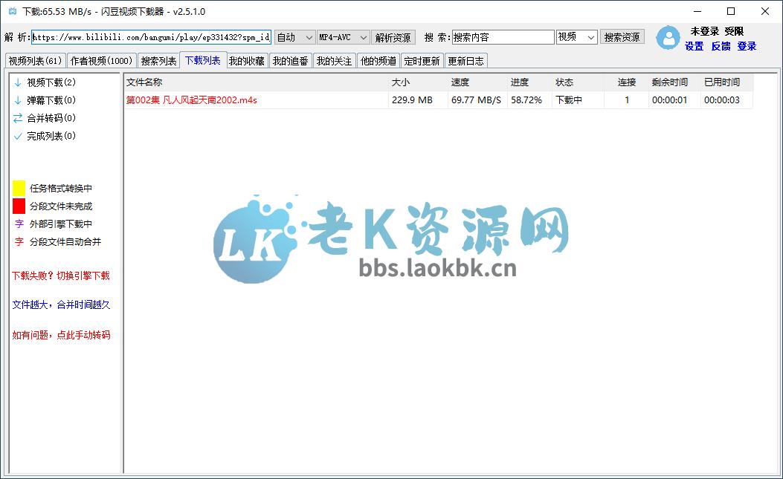Click the 弹幕下载 down-arrow icon

click(18, 100)
